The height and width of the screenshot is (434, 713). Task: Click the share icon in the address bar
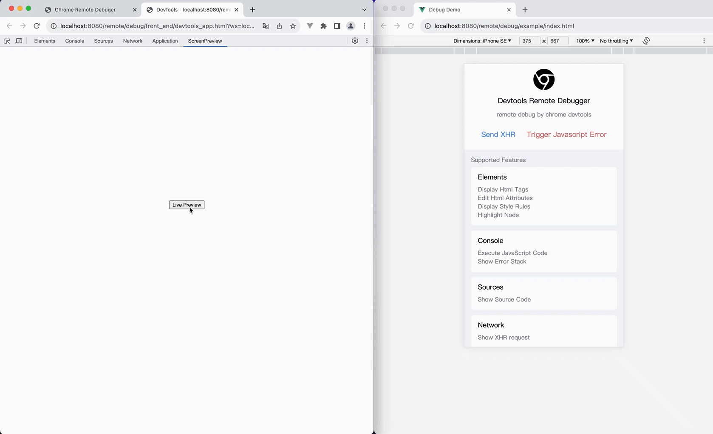click(279, 26)
